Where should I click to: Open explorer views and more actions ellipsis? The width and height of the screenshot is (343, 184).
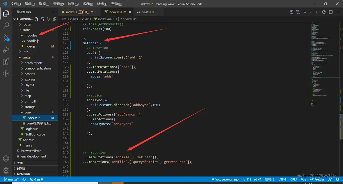52,12
